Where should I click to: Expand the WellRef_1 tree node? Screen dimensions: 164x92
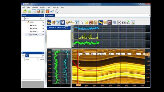(28, 34)
